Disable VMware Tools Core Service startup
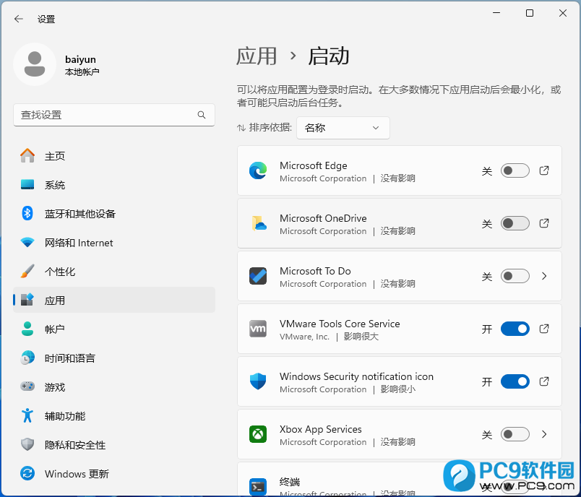The width and height of the screenshot is (581, 497). (515, 329)
